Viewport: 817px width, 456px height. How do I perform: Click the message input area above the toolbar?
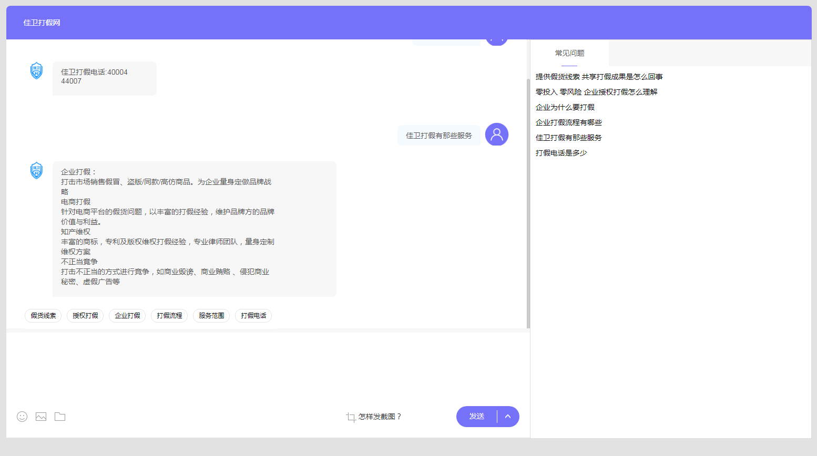pos(263,368)
